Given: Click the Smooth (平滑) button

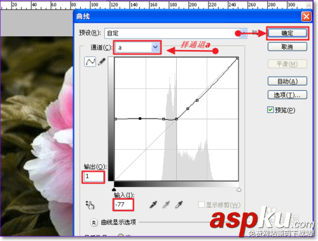Looking at the screenshot, I should point(287,64).
